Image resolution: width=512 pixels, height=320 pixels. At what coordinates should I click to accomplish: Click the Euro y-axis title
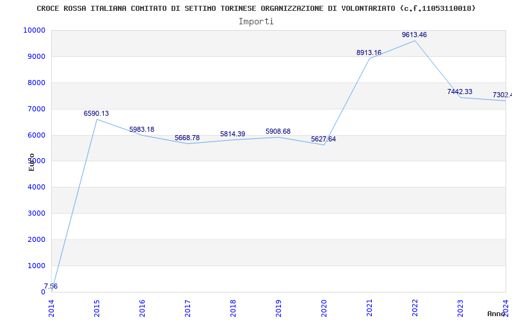[31, 162]
